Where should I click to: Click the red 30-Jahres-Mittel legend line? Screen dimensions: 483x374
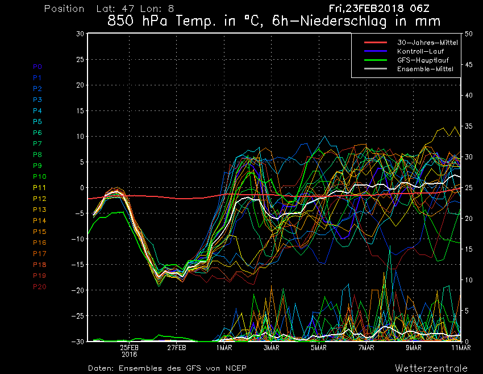point(376,43)
